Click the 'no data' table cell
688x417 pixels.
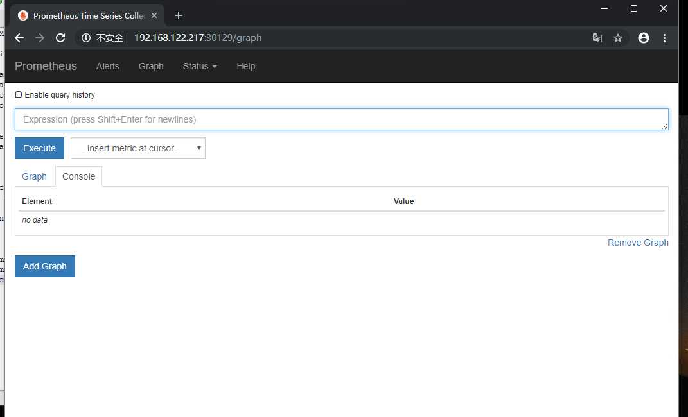tap(35, 220)
